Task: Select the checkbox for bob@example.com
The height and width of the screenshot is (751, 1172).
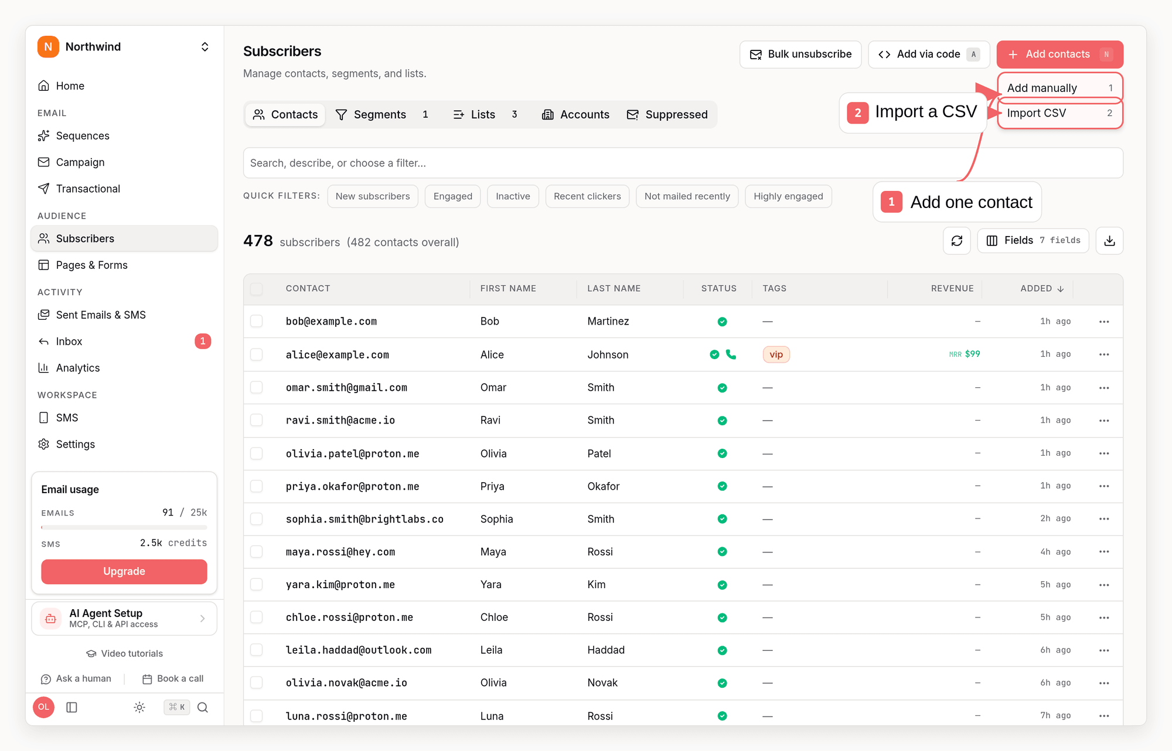Action: click(257, 322)
